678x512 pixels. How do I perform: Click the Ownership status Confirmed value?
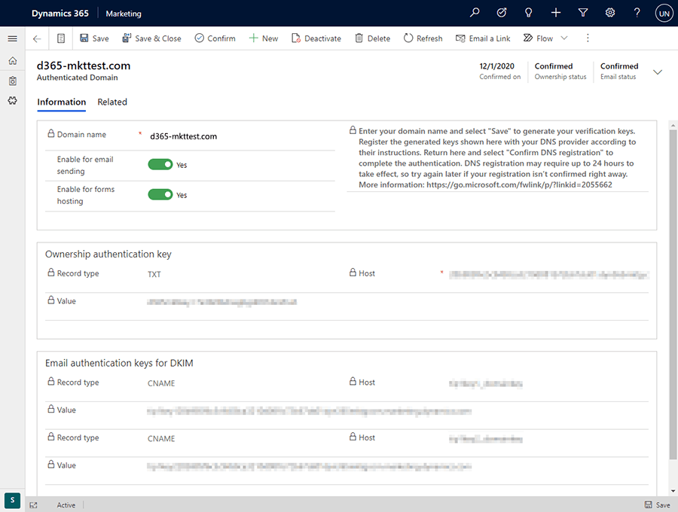(554, 66)
